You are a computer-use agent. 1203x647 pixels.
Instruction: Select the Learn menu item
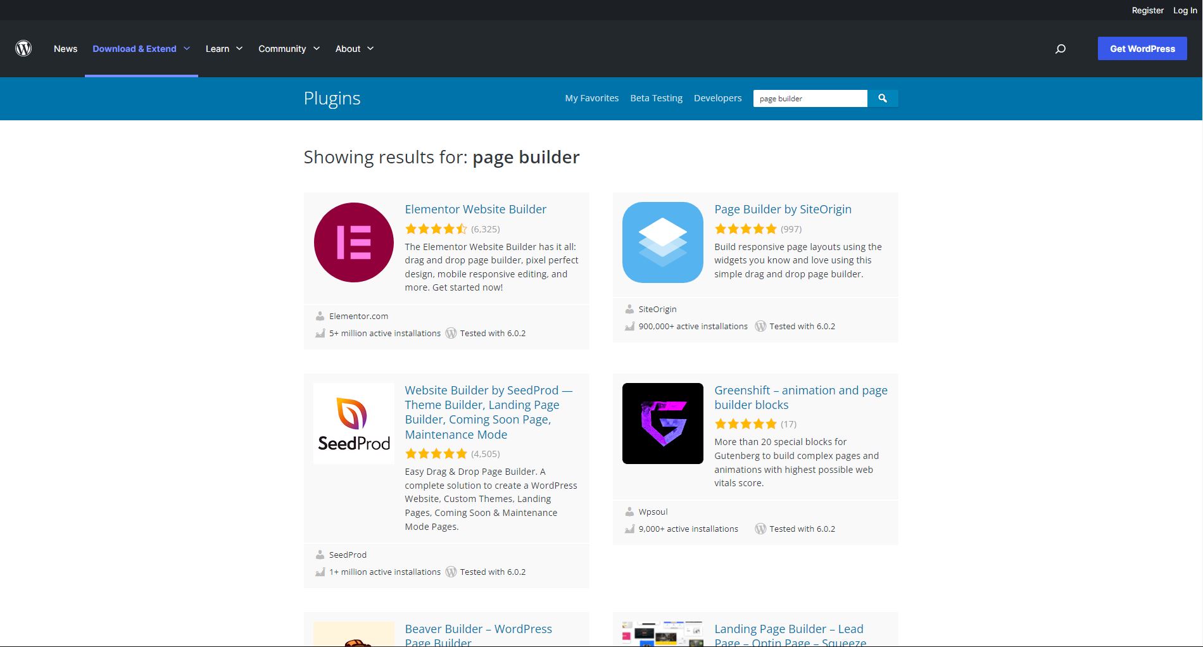(217, 49)
